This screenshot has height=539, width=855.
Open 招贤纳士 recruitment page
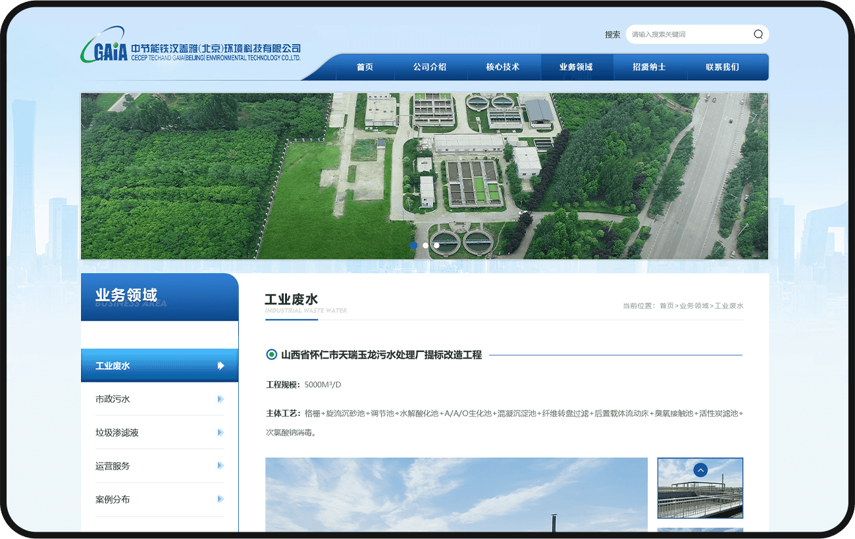coord(649,67)
